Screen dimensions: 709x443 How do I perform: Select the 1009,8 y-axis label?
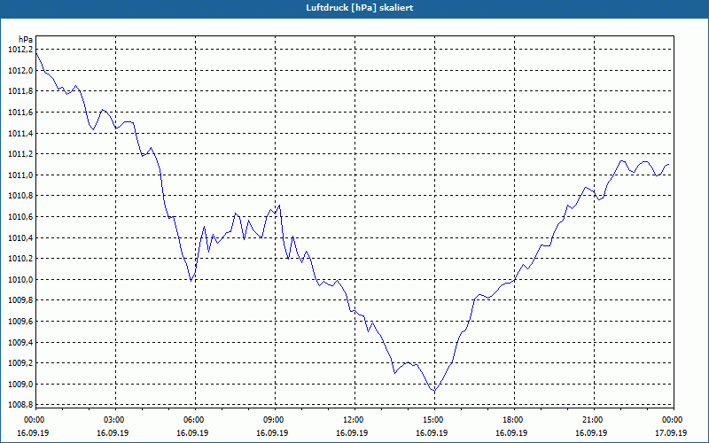pos(20,300)
